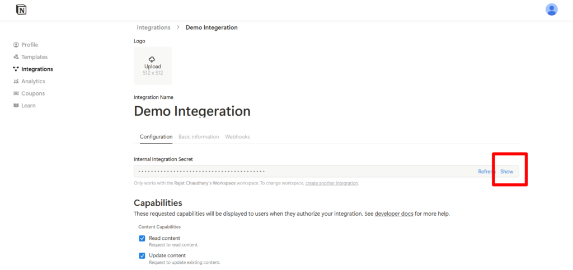This screenshot has height=270, width=573.
Task: Click the Analytics sidebar icon
Action: point(16,82)
